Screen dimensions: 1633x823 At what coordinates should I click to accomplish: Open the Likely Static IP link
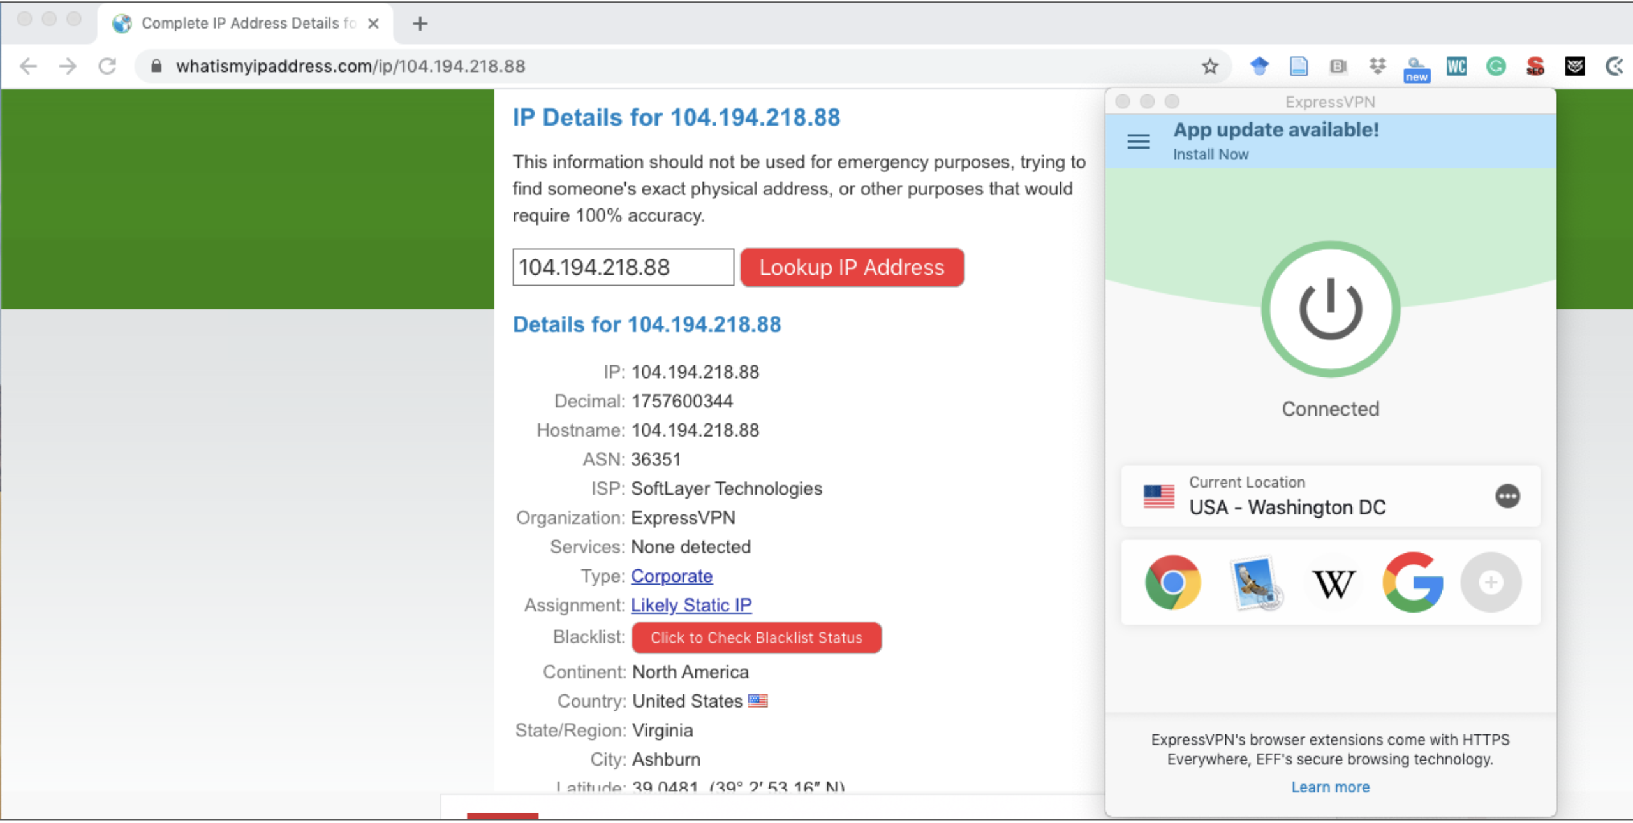[x=691, y=605]
